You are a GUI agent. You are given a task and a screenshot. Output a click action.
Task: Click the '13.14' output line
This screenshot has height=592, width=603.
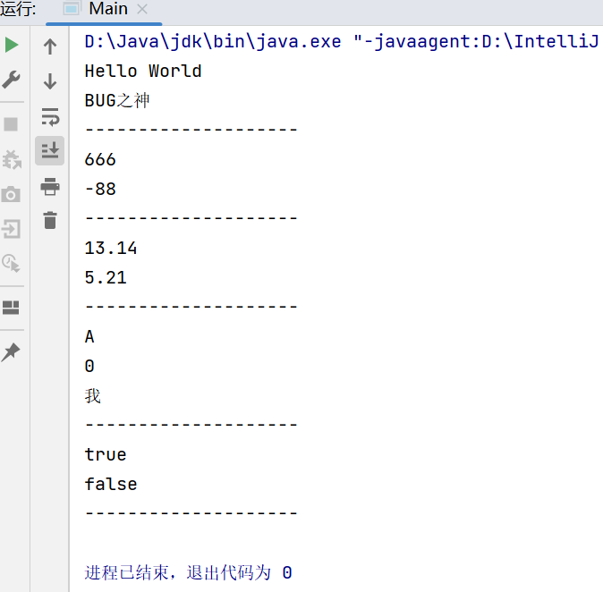pos(111,248)
